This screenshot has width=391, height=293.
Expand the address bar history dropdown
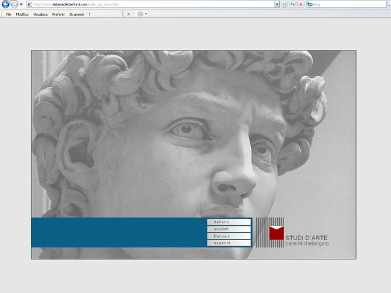pyautogui.click(x=277, y=4)
